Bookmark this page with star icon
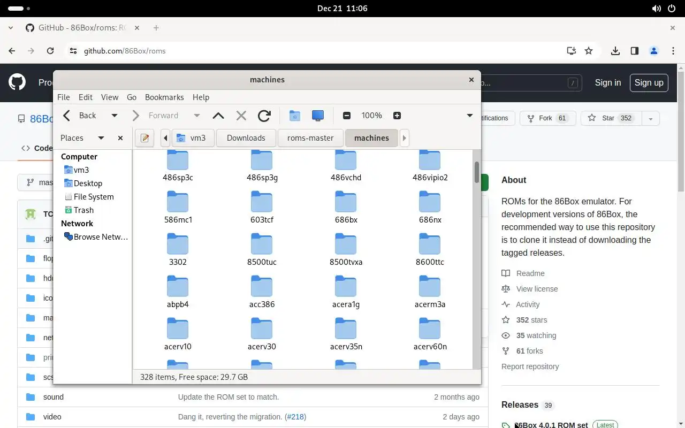 [589, 51]
